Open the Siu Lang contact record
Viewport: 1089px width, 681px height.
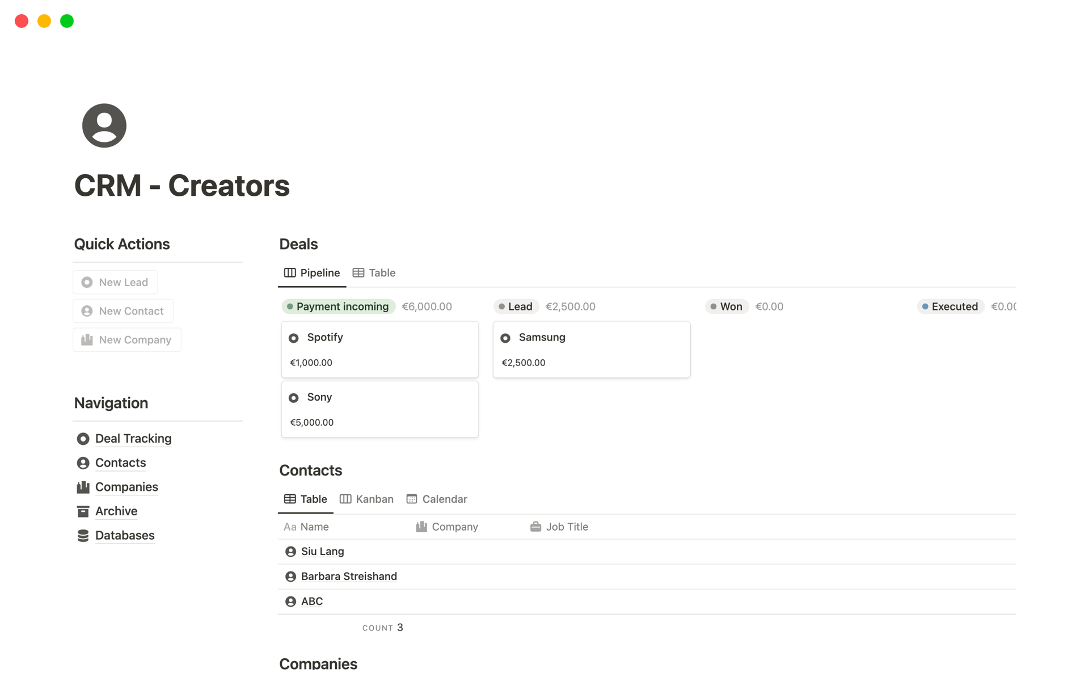click(x=323, y=551)
